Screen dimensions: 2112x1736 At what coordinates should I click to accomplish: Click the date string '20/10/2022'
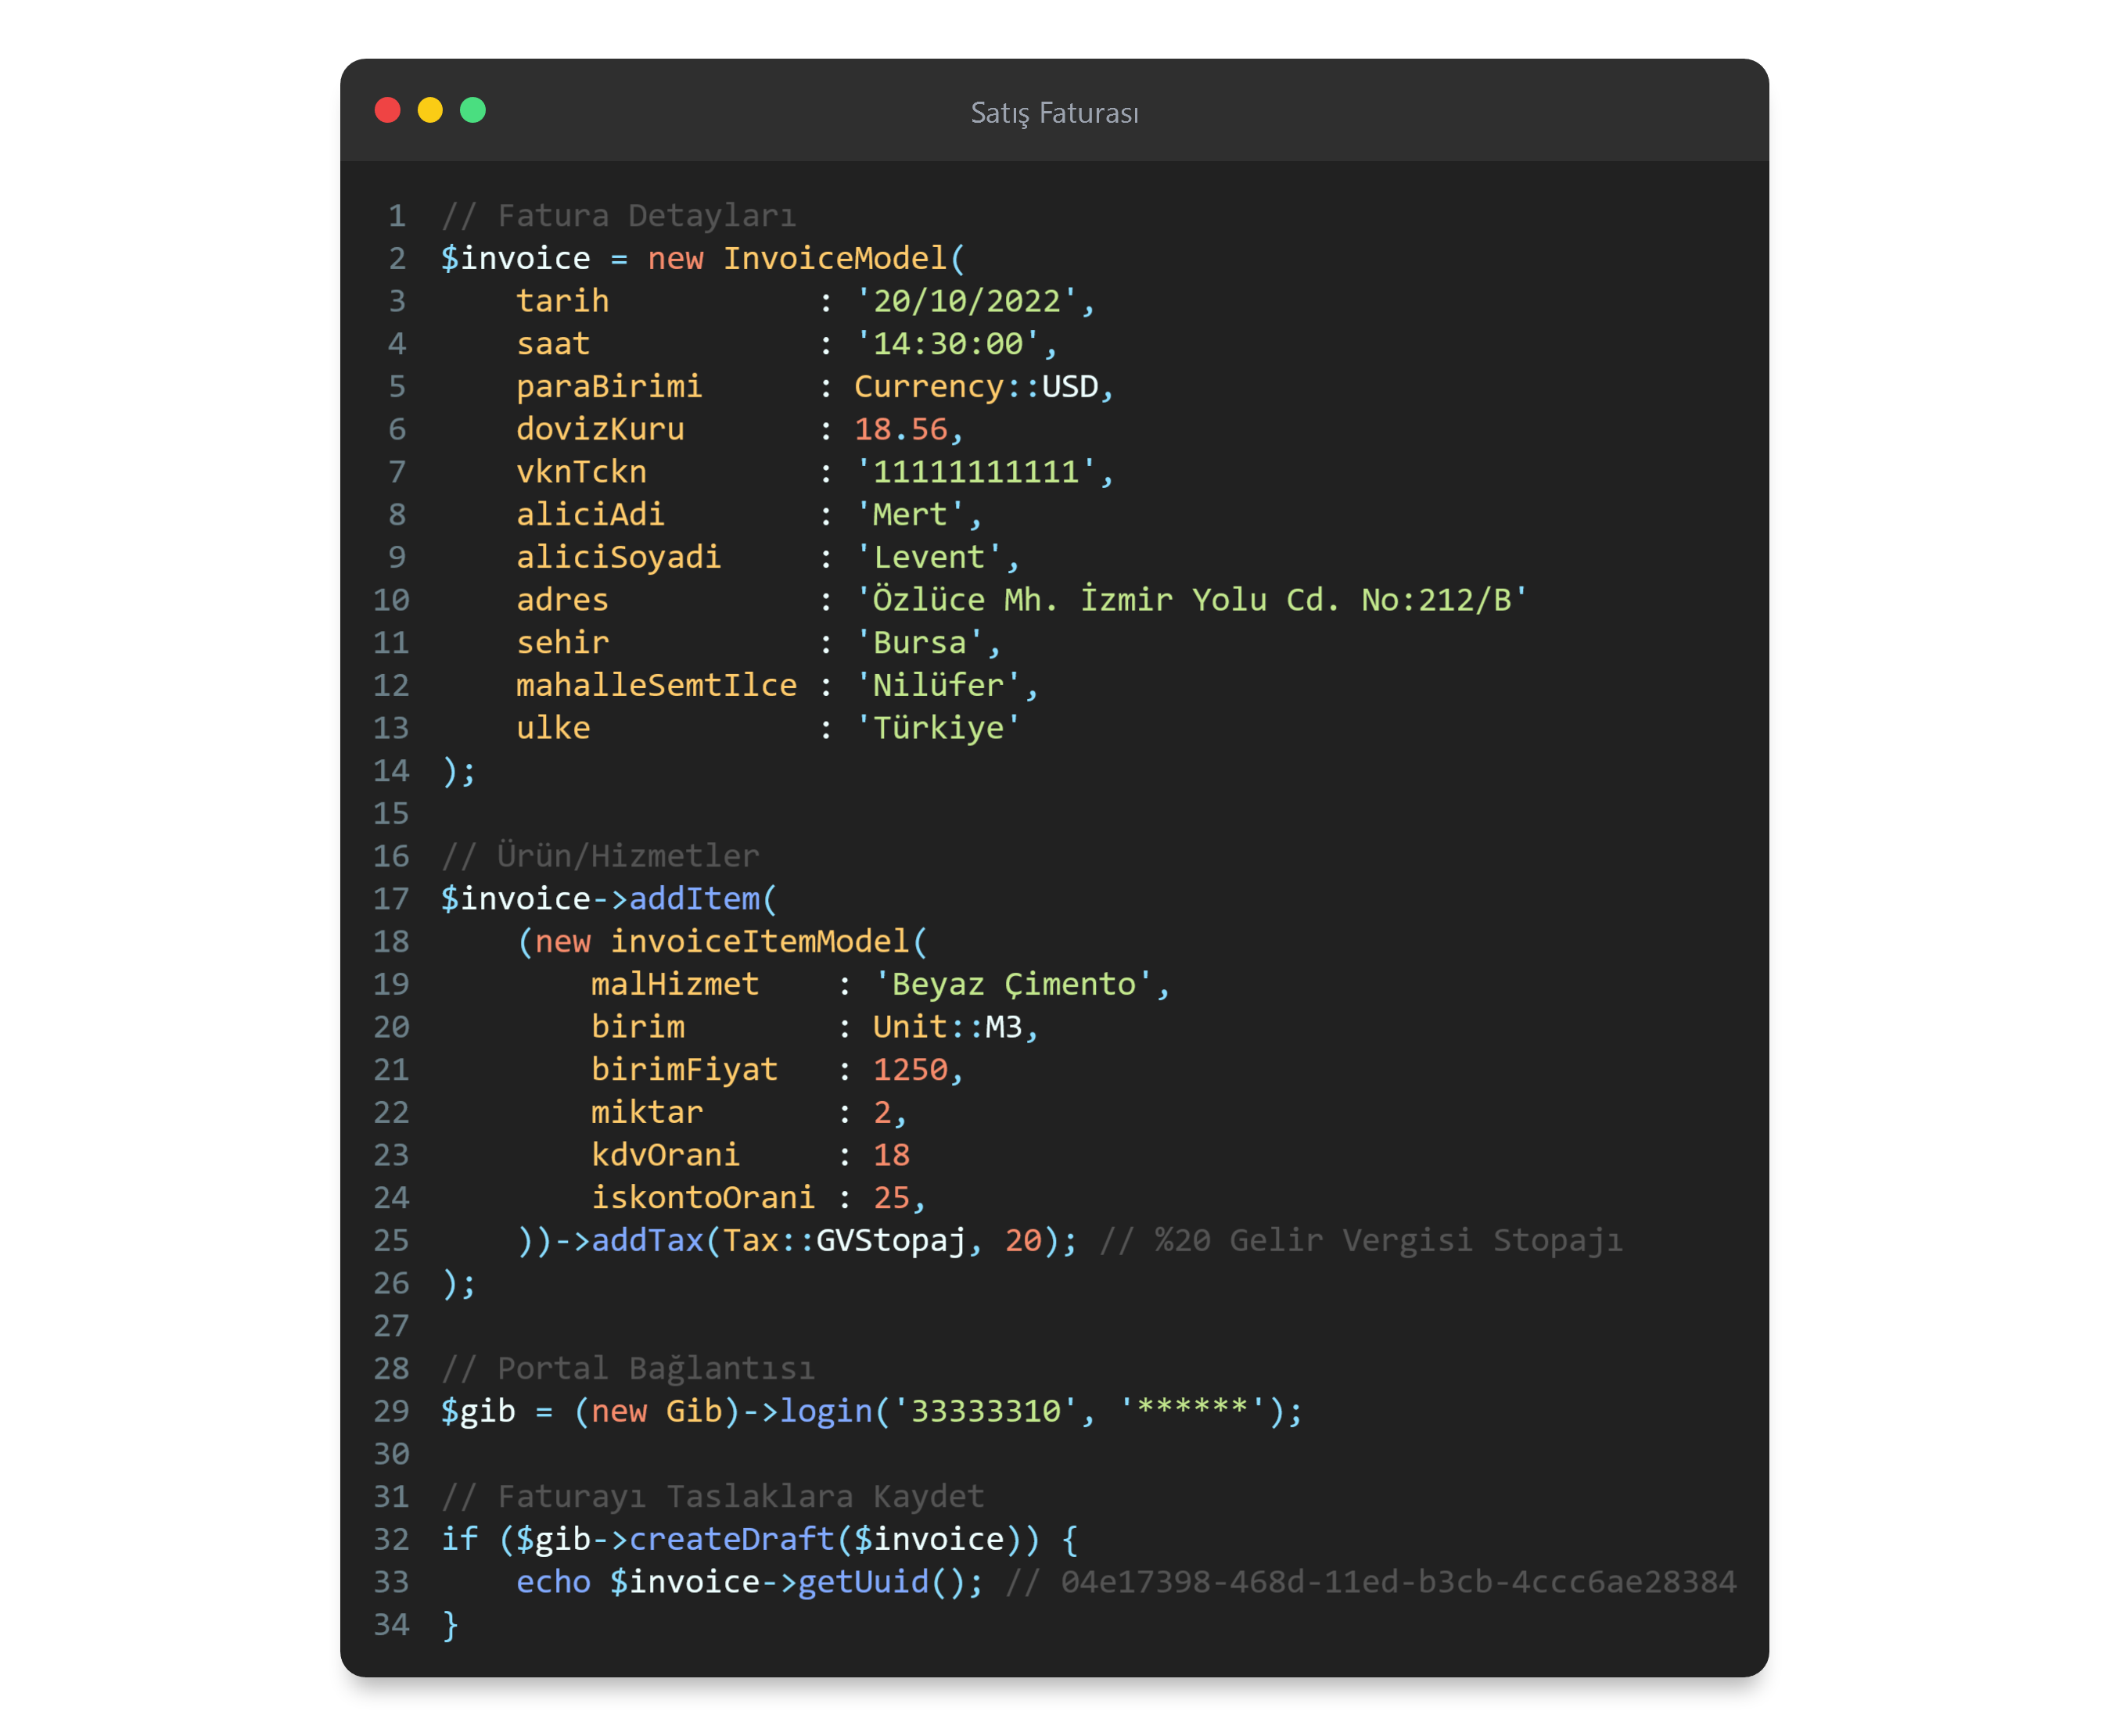point(967,301)
